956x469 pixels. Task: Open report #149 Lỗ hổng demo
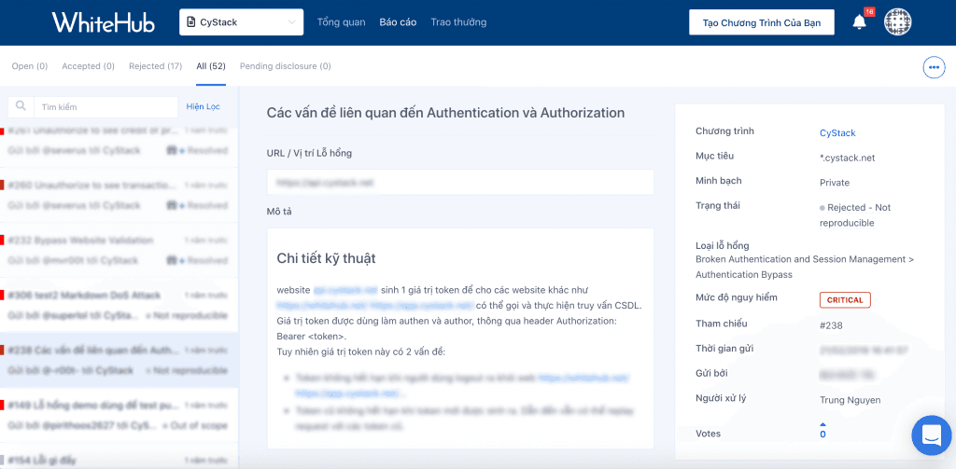[x=119, y=415]
